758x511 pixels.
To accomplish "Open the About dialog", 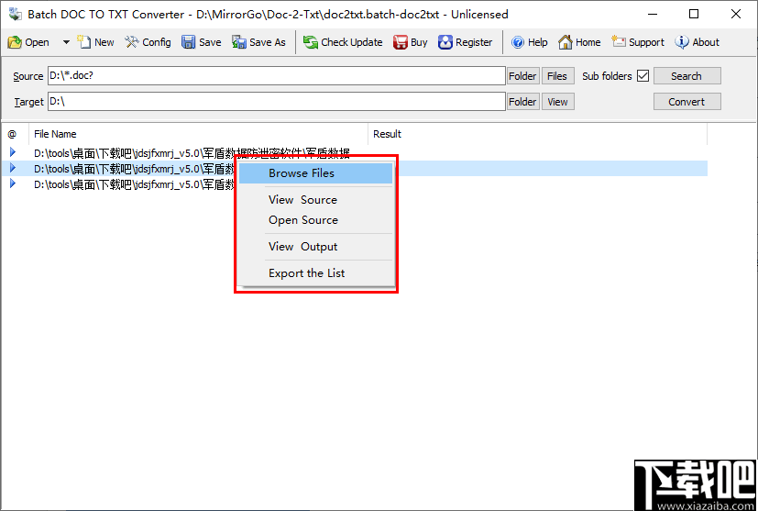I will pos(698,42).
